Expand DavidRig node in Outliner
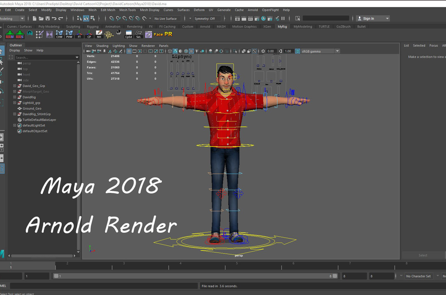 point(15,97)
